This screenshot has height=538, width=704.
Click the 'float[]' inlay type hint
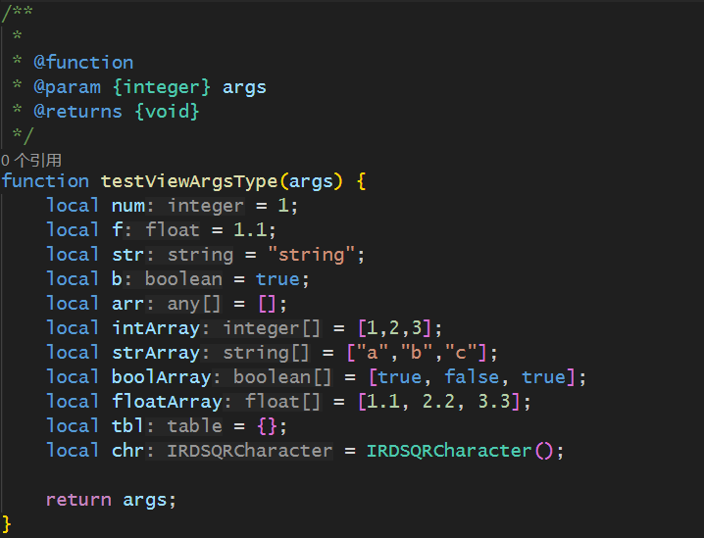pos(283,402)
